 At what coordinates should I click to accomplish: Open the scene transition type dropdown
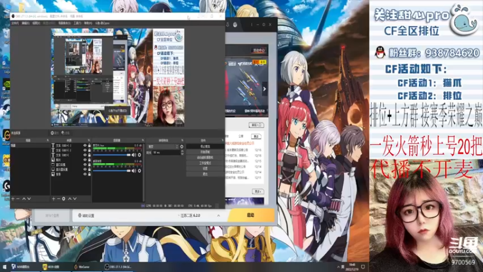(163, 147)
